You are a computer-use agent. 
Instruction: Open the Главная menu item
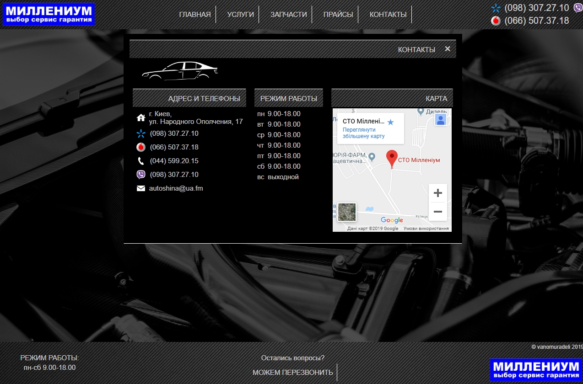195,15
